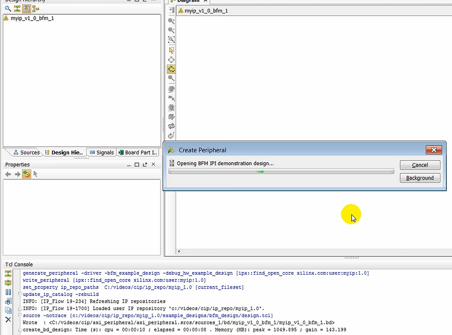Collapse all entries in the Tcl Console
Viewport: 452px width, 335px height.
point(8,273)
